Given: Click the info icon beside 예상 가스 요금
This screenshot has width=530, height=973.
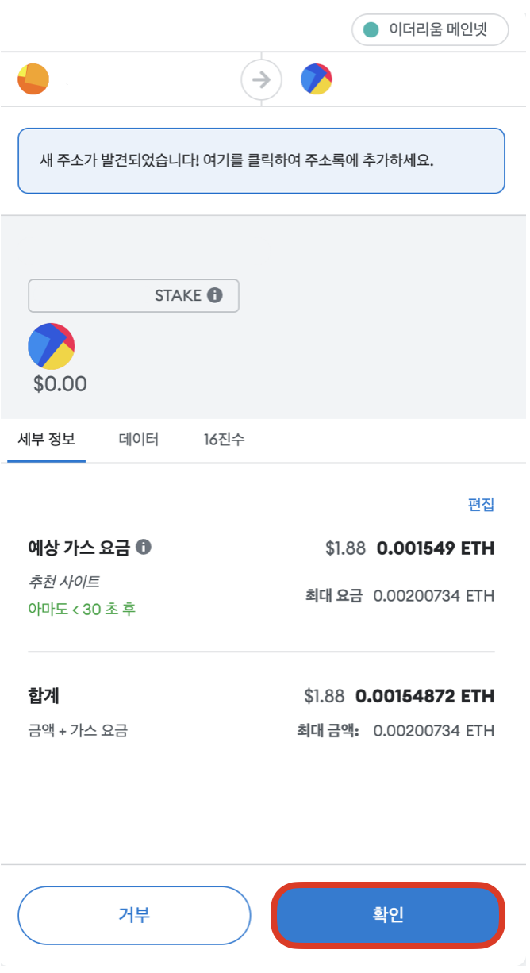Looking at the screenshot, I should point(144,547).
